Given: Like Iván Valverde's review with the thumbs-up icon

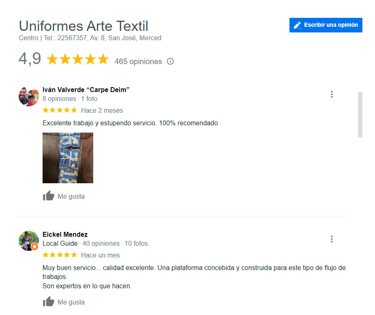Looking at the screenshot, I should pos(49,196).
